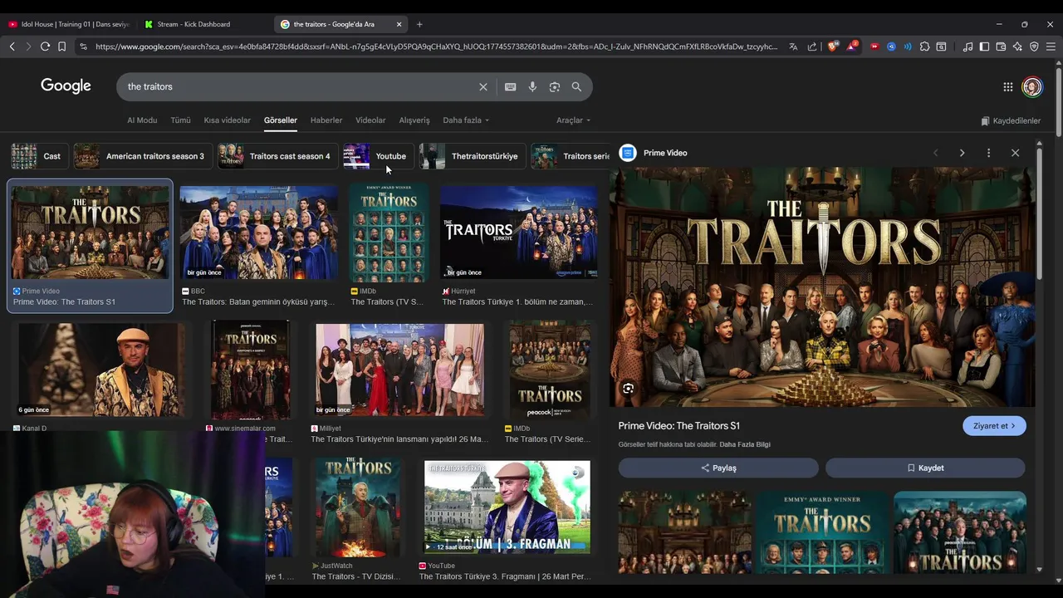Open Brave Rewards triangle icon
This screenshot has width=1063, height=598.
(851, 47)
